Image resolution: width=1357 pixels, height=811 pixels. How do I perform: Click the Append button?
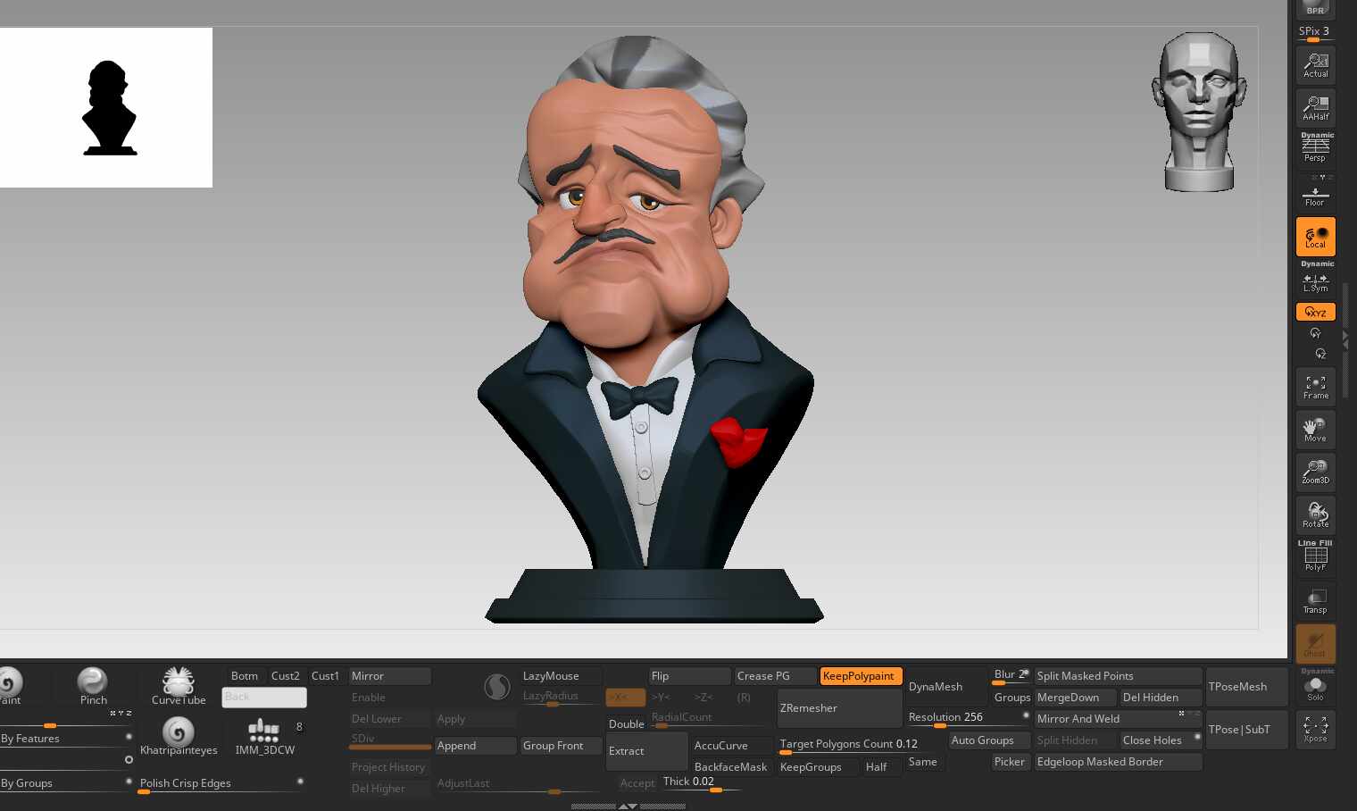(476, 746)
